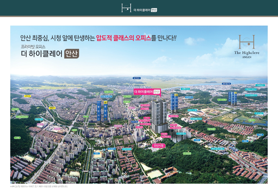This screenshot has width=278, height=196.
Task: Click The Highclere ANSAN logo on the sky
Action: [246, 47]
